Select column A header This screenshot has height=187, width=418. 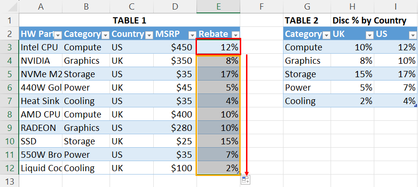(x=40, y=7)
